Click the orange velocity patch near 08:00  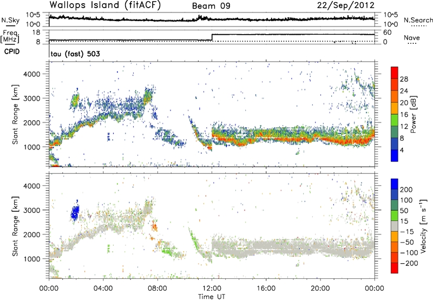[154, 227]
